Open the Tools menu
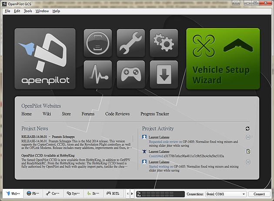 [28, 11]
